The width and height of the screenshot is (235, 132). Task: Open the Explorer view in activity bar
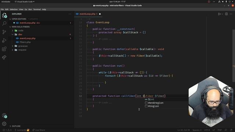[4, 15]
